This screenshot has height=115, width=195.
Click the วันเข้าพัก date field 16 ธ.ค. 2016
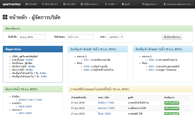[x=32, y=37]
